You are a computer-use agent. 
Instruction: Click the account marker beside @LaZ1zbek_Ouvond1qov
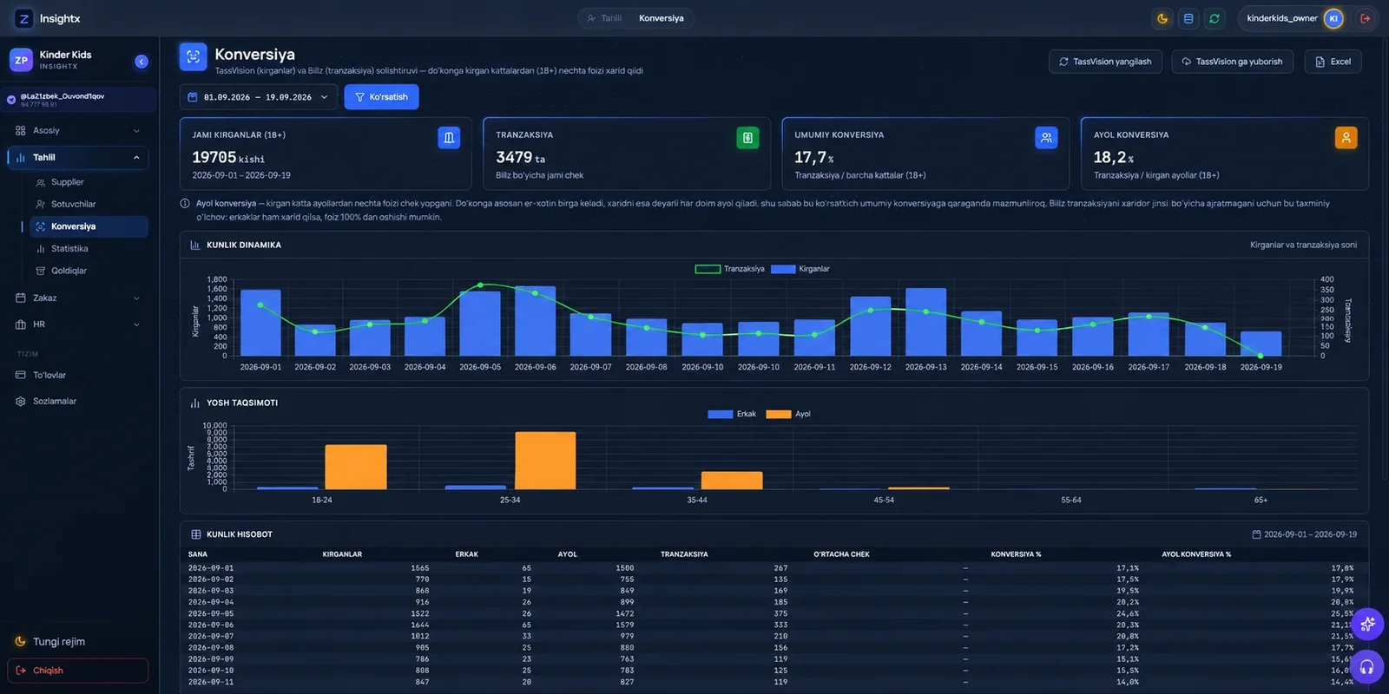11,100
